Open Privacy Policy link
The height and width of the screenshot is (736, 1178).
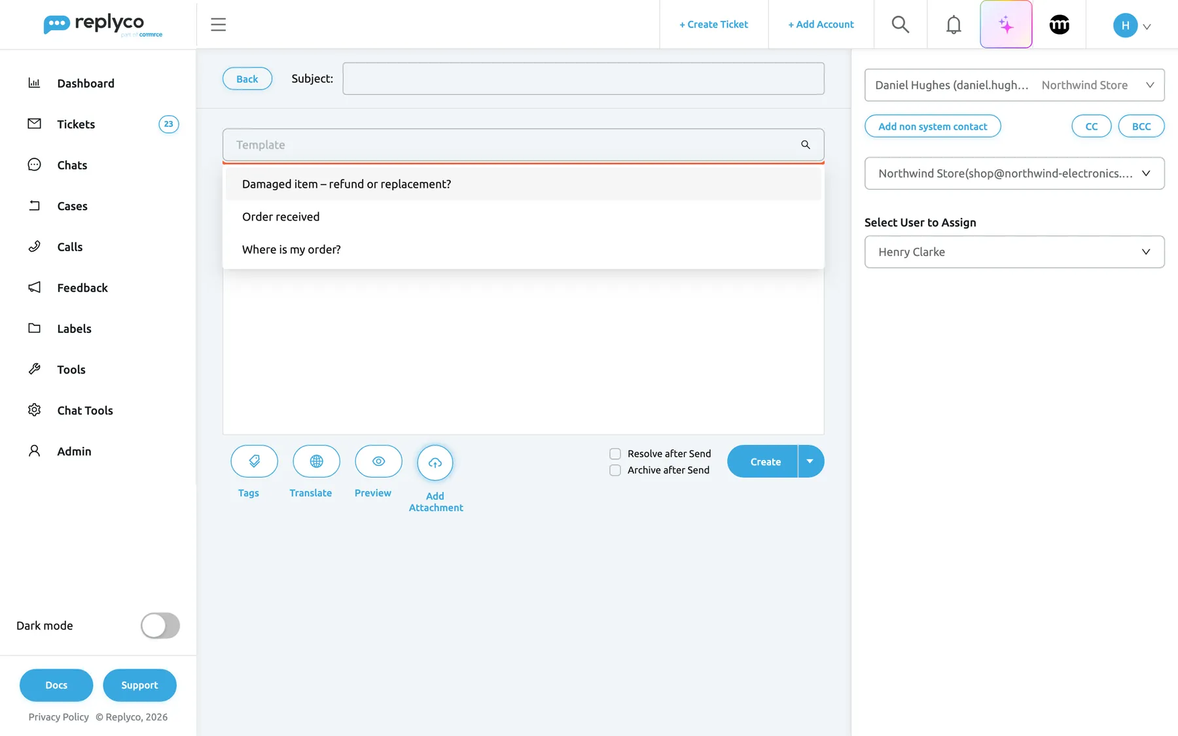click(58, 717)
